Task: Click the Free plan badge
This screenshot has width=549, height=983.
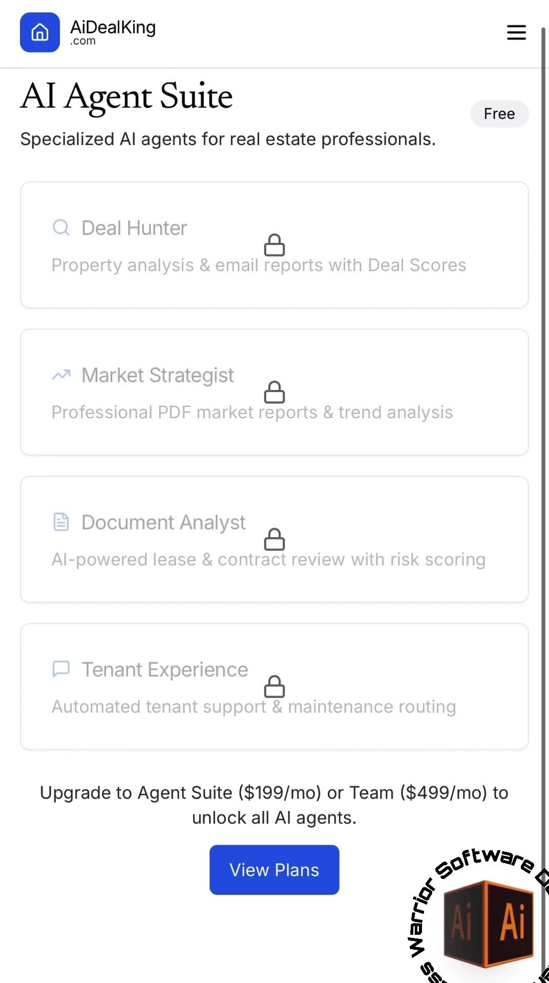Action: tap(499, 114)
